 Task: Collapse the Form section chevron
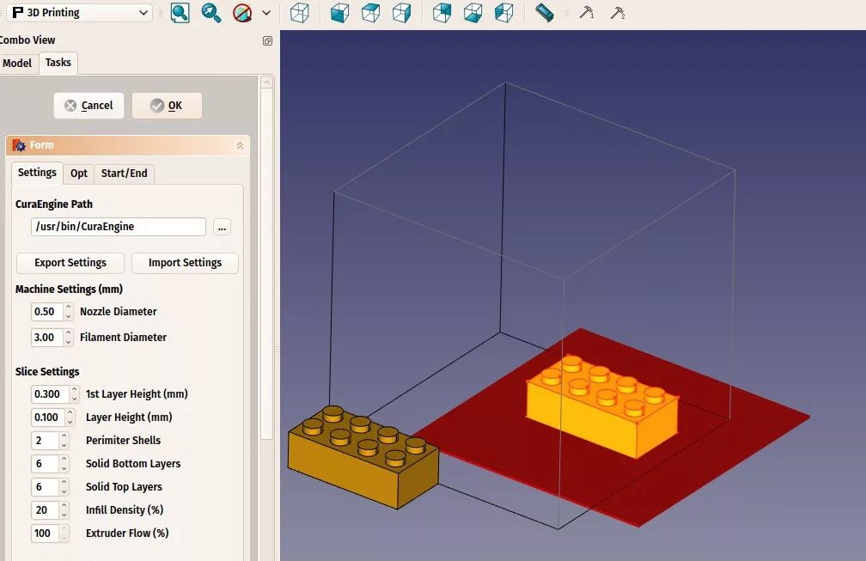pyautogui.click(x=240, y=145)
